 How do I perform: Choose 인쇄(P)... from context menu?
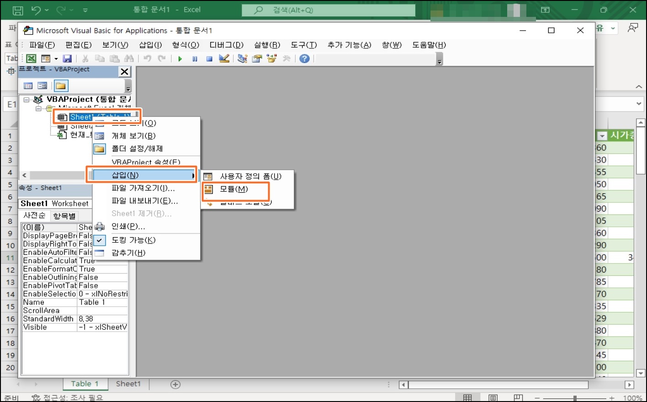click(x=146, y=226)
